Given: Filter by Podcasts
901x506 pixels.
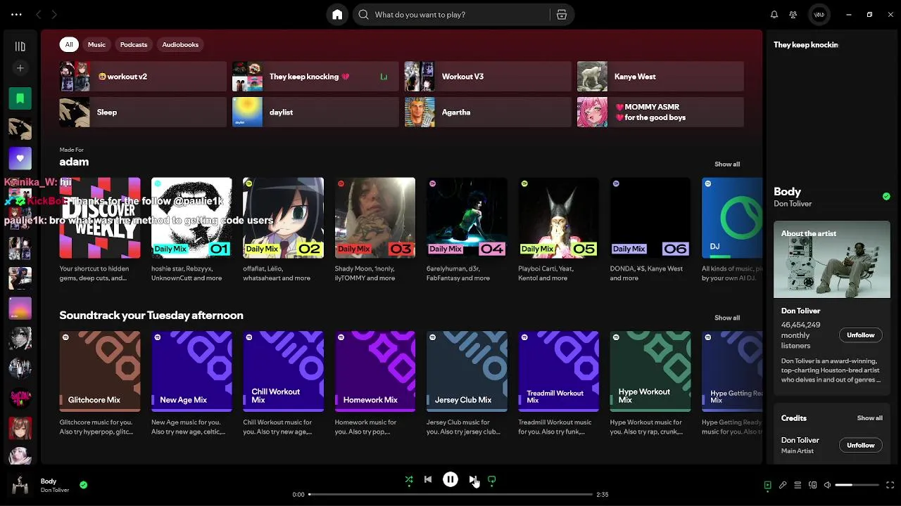Looking at the screenshot, I should pyautogui.click(x=134, y=44).
